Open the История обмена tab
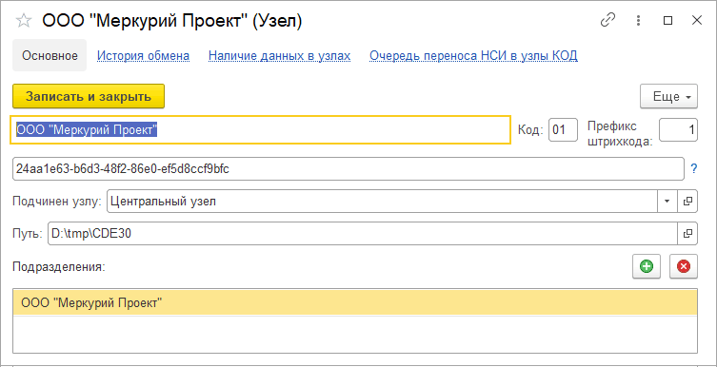717x367 pixels. click(x=143, y=56)
